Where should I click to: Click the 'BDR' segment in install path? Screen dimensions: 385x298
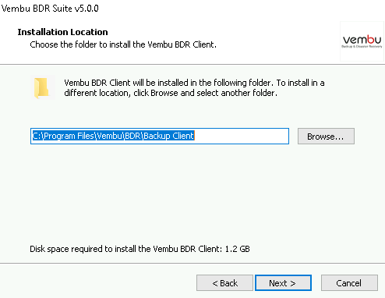[132, 136]
